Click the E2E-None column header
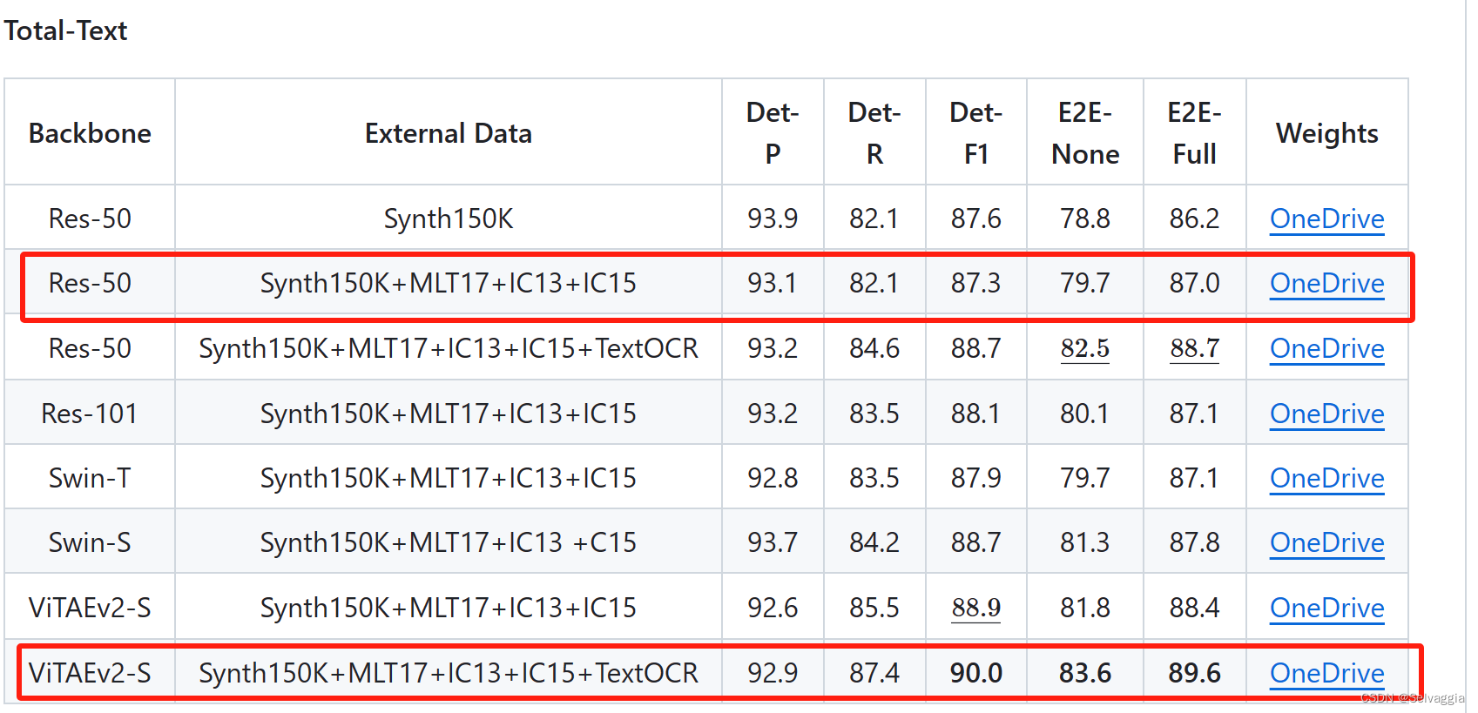Image resolution: width=1478 pixels, height=713 pixels. [x=1085, y=133]
